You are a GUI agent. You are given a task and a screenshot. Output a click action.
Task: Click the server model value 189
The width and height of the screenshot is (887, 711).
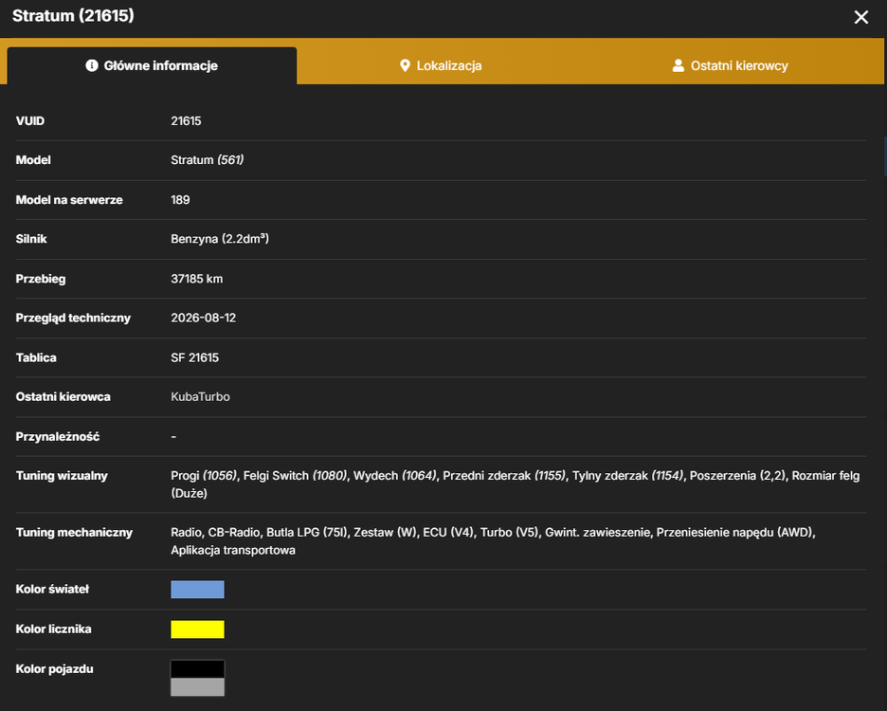click(180, 200)
